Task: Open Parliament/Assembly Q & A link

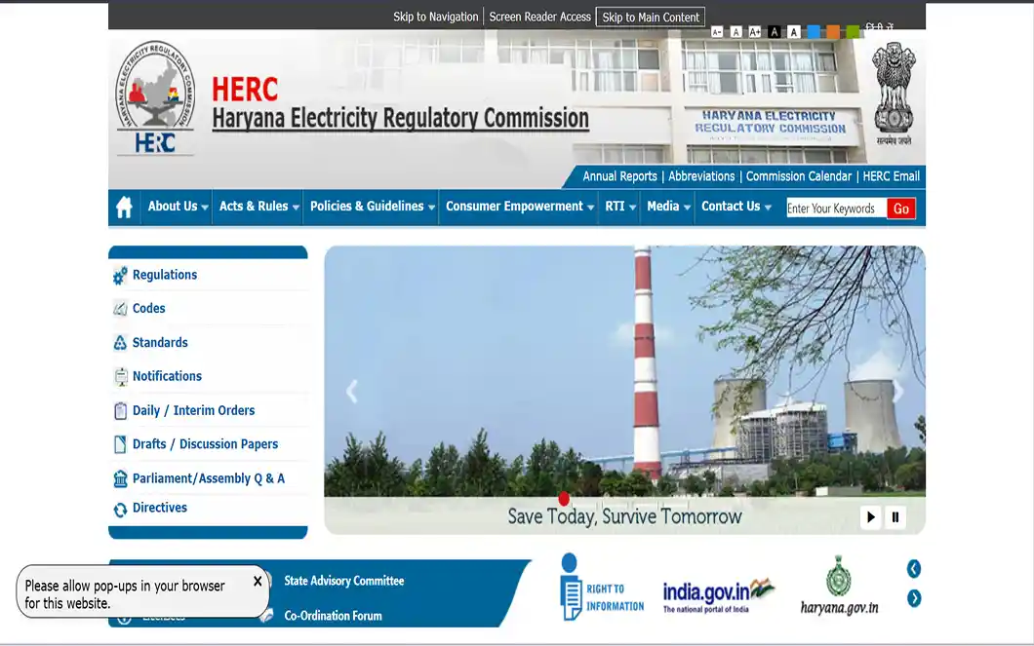Action: pyautogui.click(x=209, y=478)
